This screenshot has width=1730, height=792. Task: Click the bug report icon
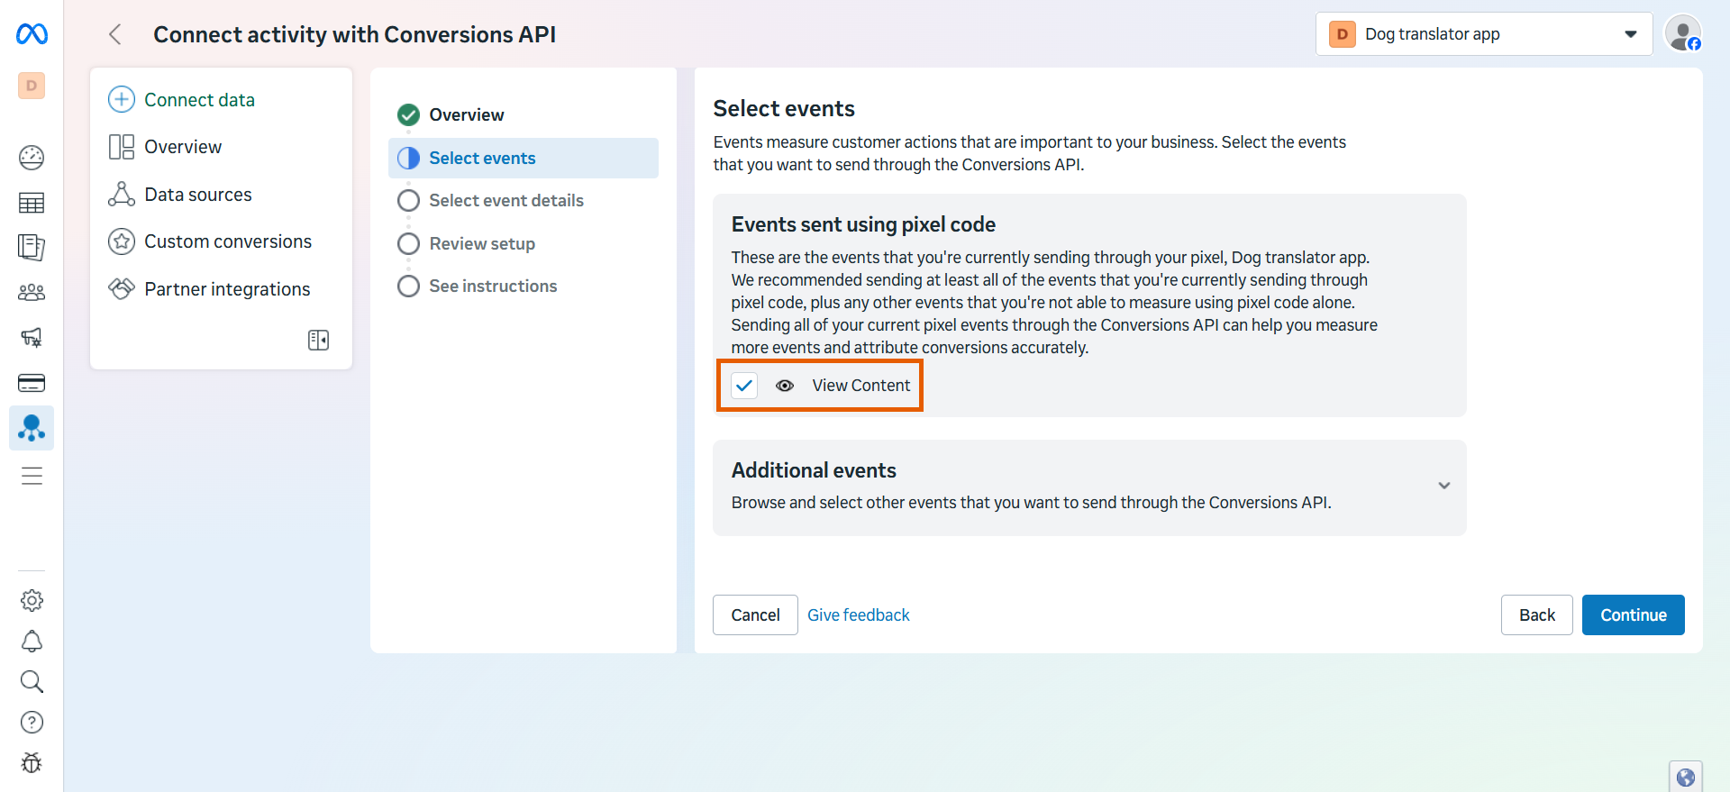point(32,762)
